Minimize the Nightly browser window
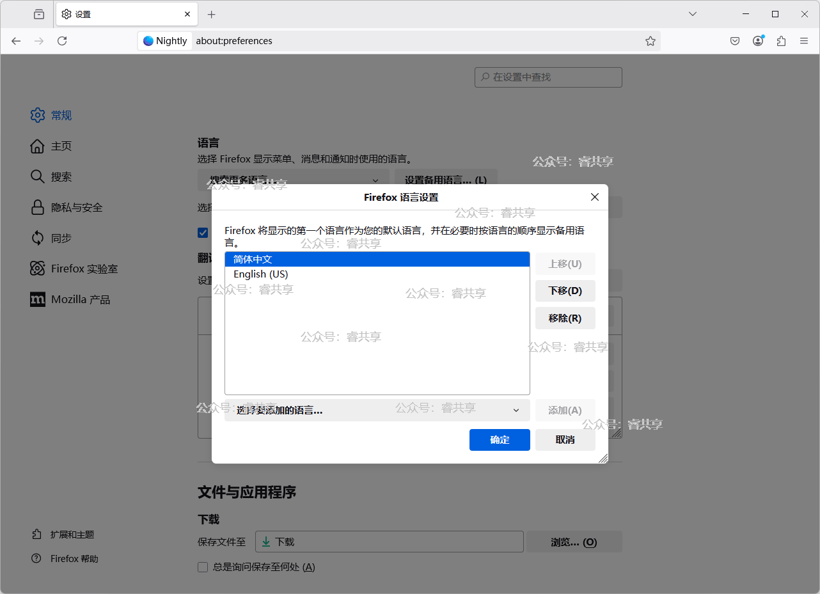Viewport: 820px width, 594px height. tap(746, 14)
